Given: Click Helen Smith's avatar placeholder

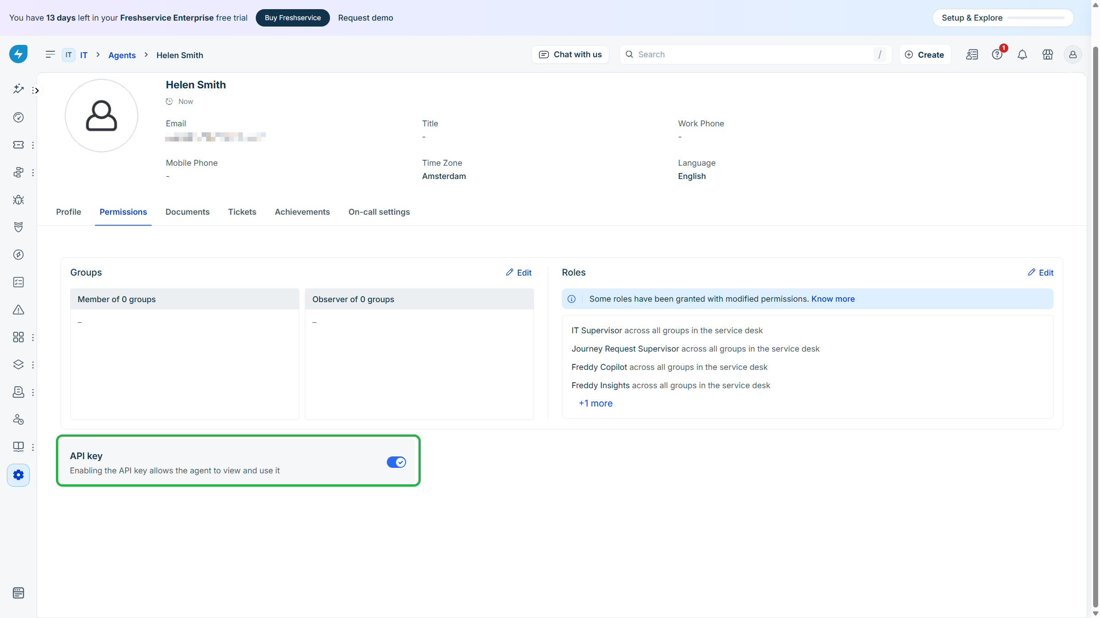Looking at the screenshot, I should click(x=101, y=115).
